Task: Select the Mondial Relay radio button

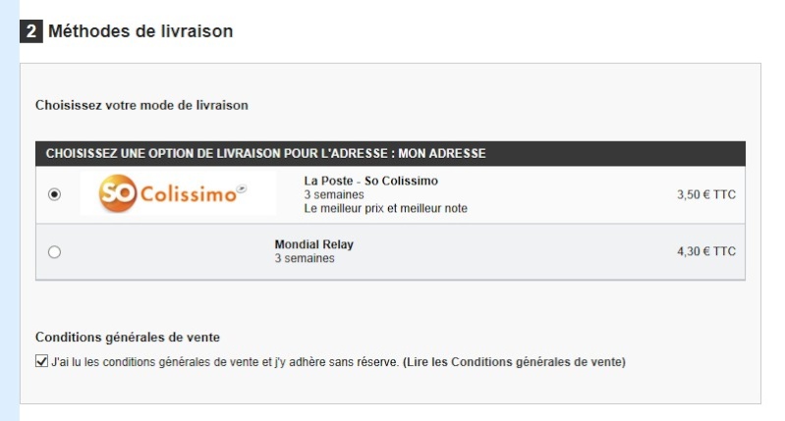Action: tap(54, 251)
